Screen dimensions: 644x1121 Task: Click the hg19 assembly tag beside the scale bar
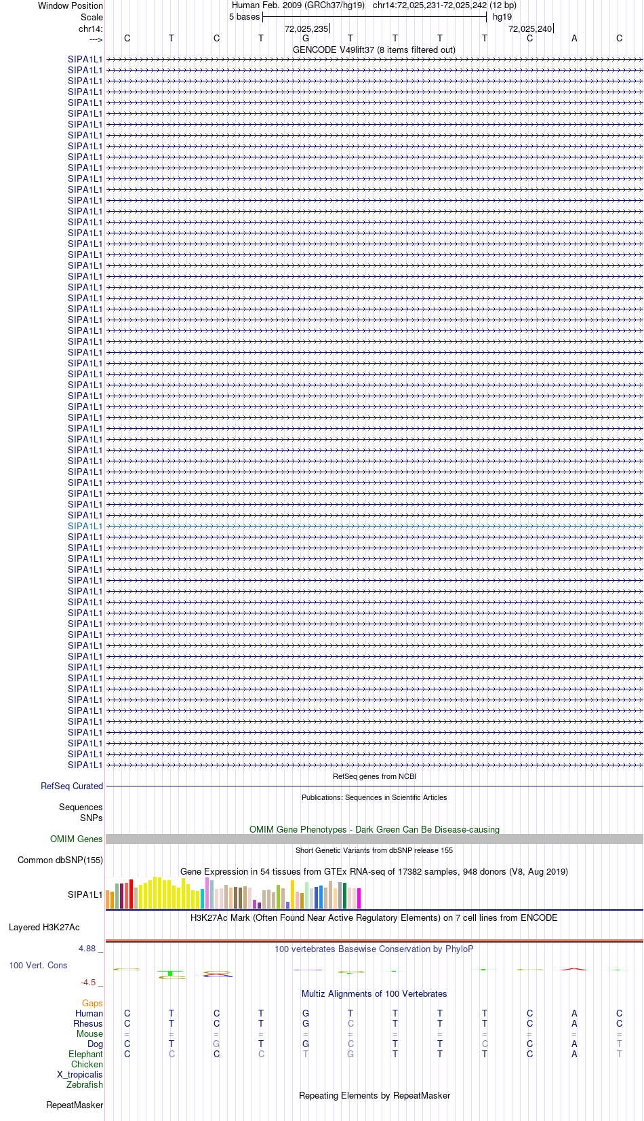tap(502, 17)
